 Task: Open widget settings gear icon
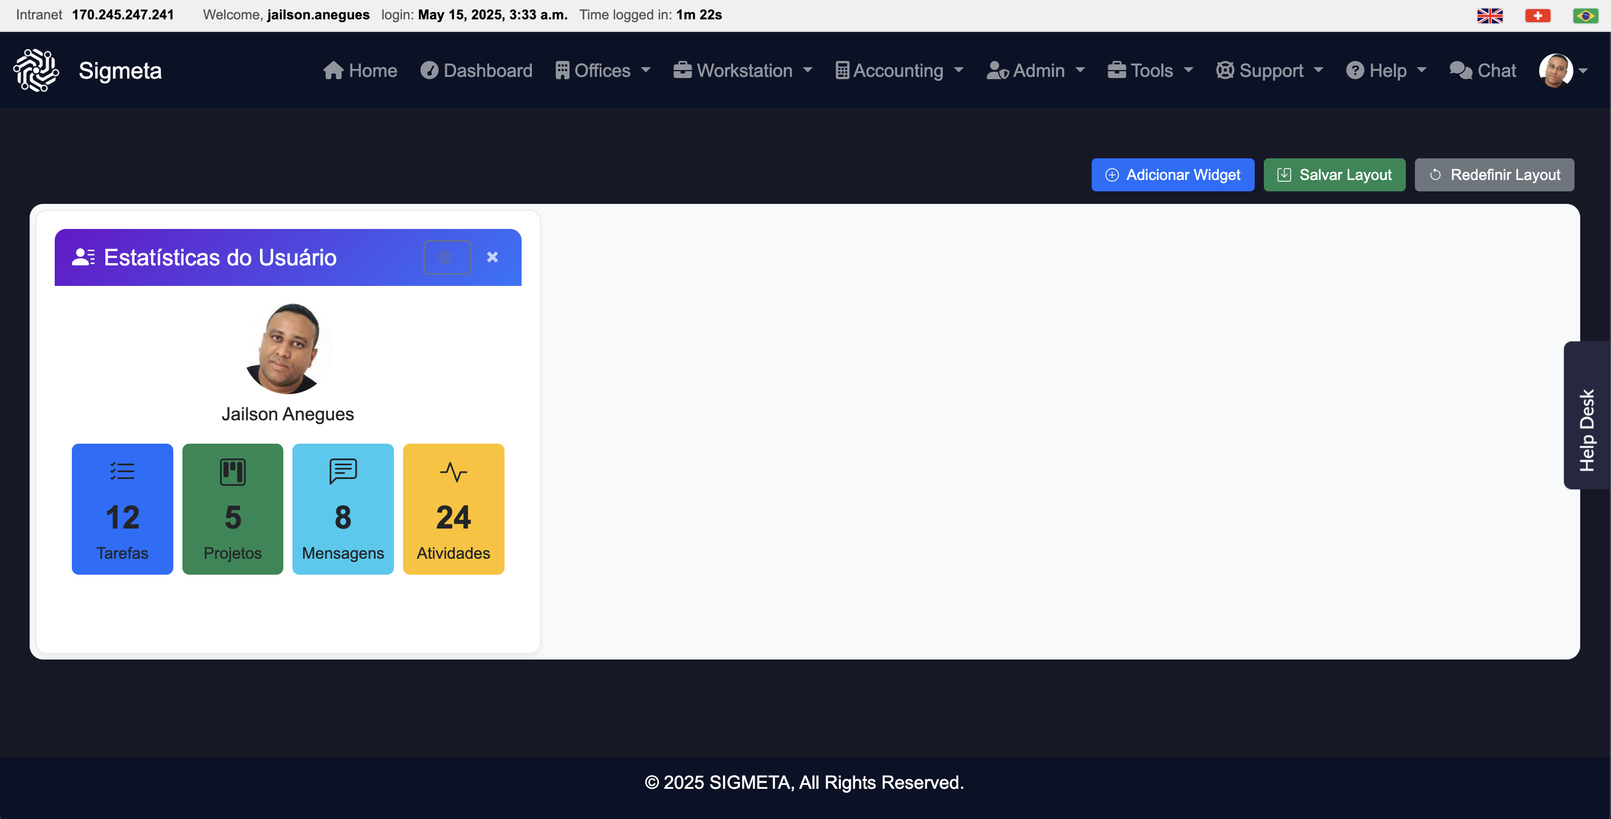(446, 257)
